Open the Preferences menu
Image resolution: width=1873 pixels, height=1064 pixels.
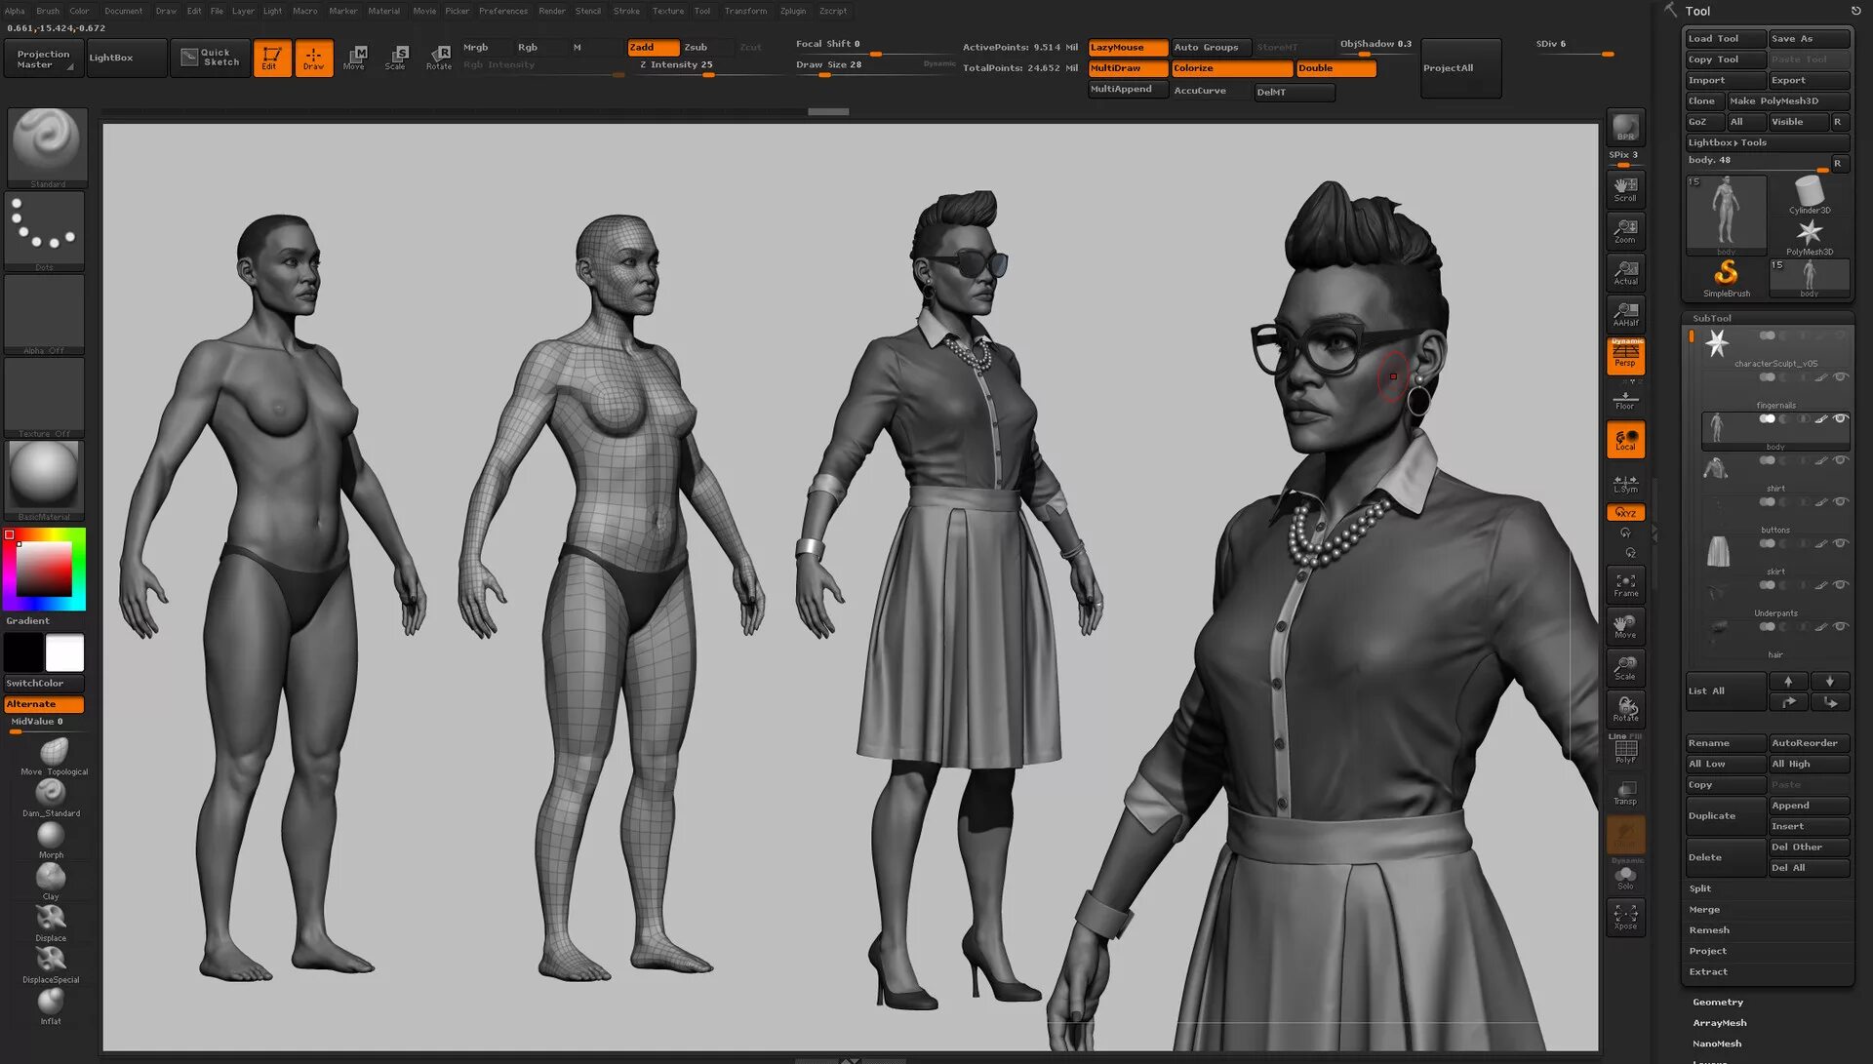click(502, 11)
